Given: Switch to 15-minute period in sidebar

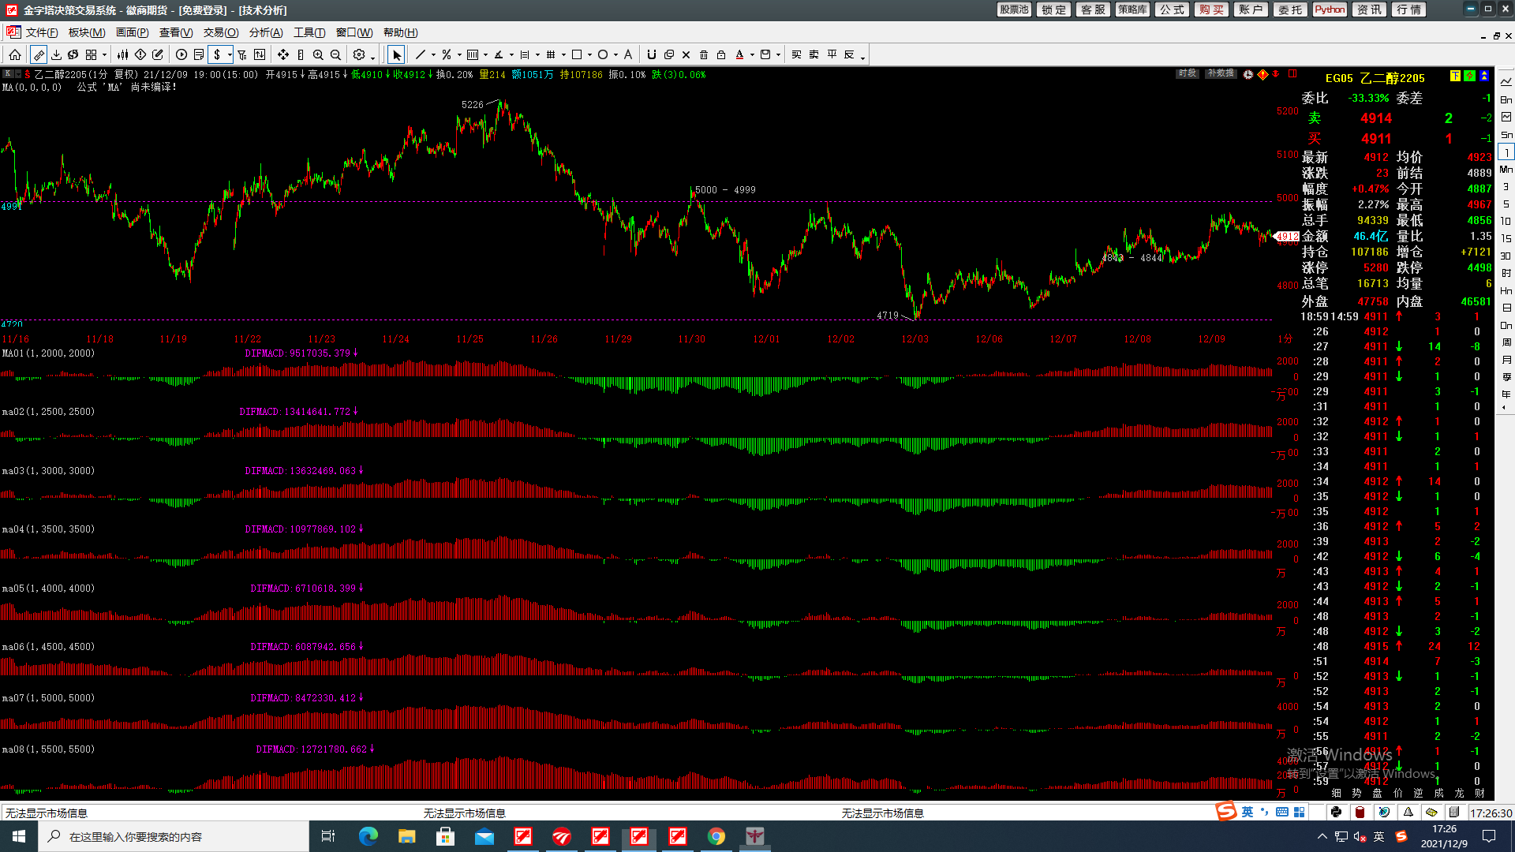Looking at the screenshot, I should coord(1506,238).
